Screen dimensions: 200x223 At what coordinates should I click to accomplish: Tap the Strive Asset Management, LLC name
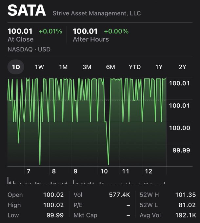97,13
